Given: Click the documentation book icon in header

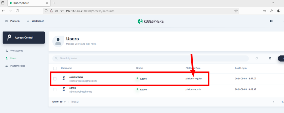Looking at the screenshot, I should (271, 21).
